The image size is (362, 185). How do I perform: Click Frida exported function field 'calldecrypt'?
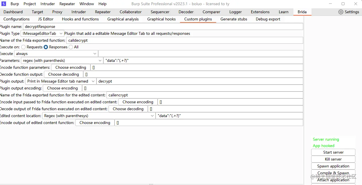(x=185, y=40)
